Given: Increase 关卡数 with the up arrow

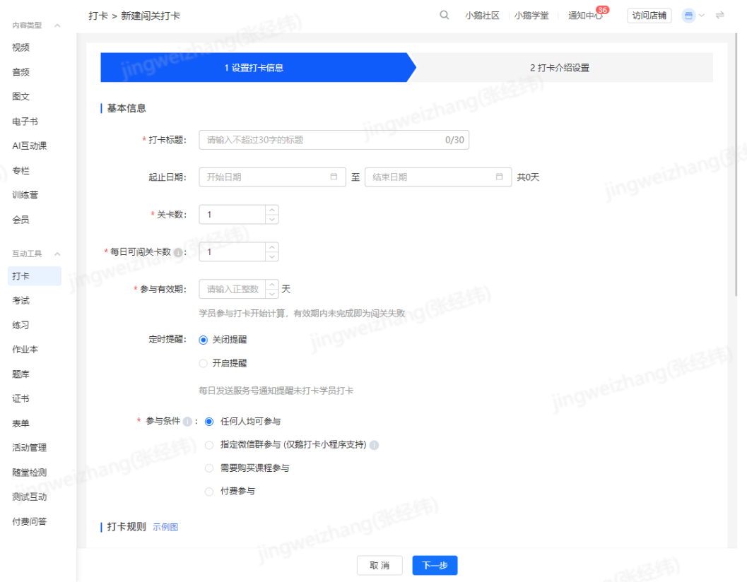Looking at the screenshot, I should [271, 210].
